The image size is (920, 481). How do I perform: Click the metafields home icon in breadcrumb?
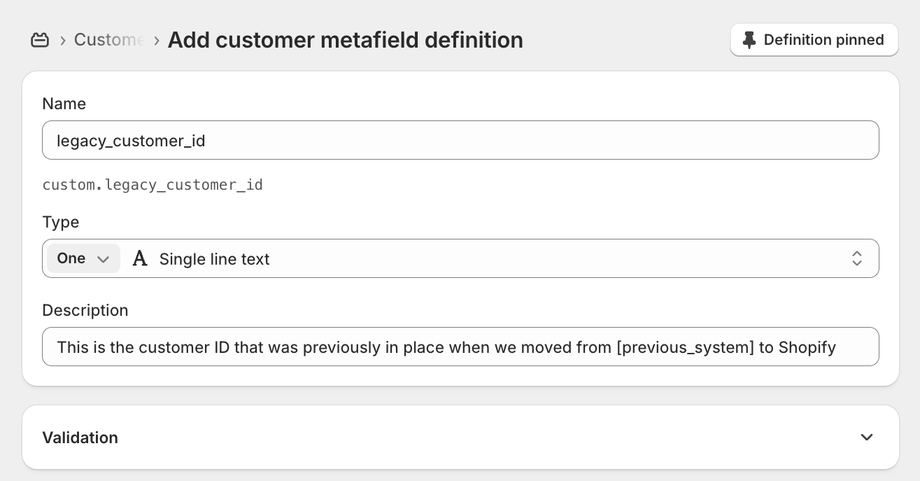point(40,40)
